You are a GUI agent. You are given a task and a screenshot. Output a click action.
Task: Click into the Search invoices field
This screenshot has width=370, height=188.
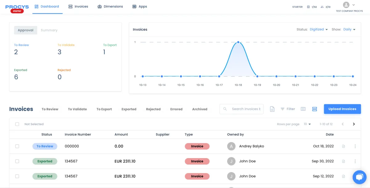pos(246,109)
